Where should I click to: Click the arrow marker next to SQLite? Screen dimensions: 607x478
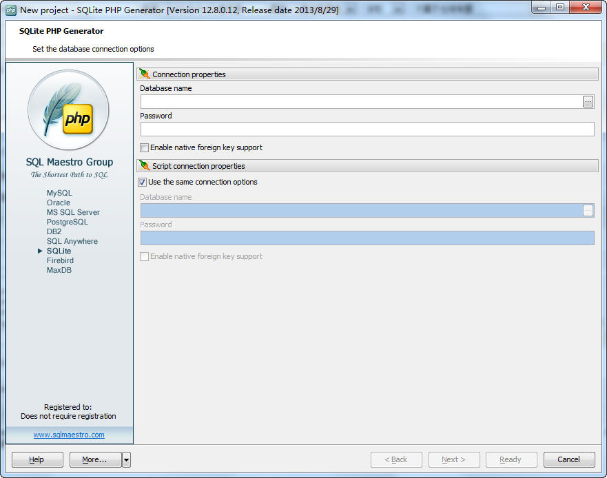pos(41,251)
